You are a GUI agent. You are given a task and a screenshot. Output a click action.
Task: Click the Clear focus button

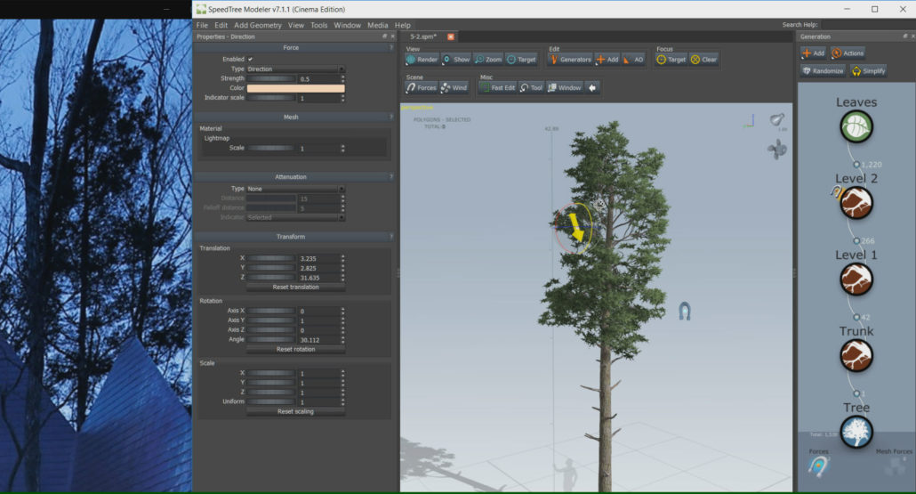coord(704,60)
